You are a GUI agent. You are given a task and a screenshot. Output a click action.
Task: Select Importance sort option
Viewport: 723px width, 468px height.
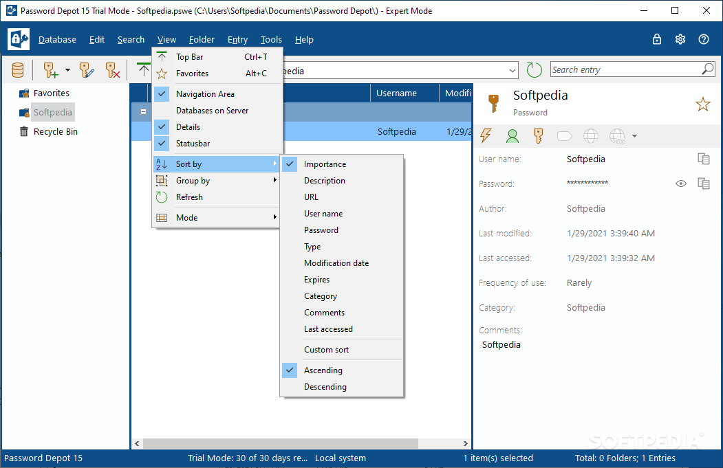342,164
